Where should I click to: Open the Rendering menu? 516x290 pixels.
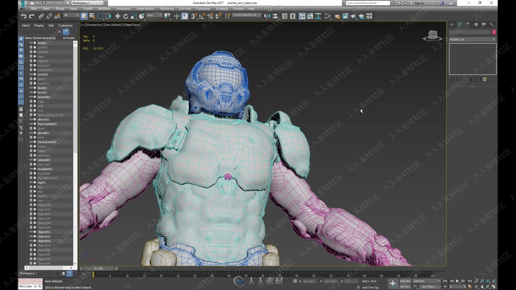167,9
